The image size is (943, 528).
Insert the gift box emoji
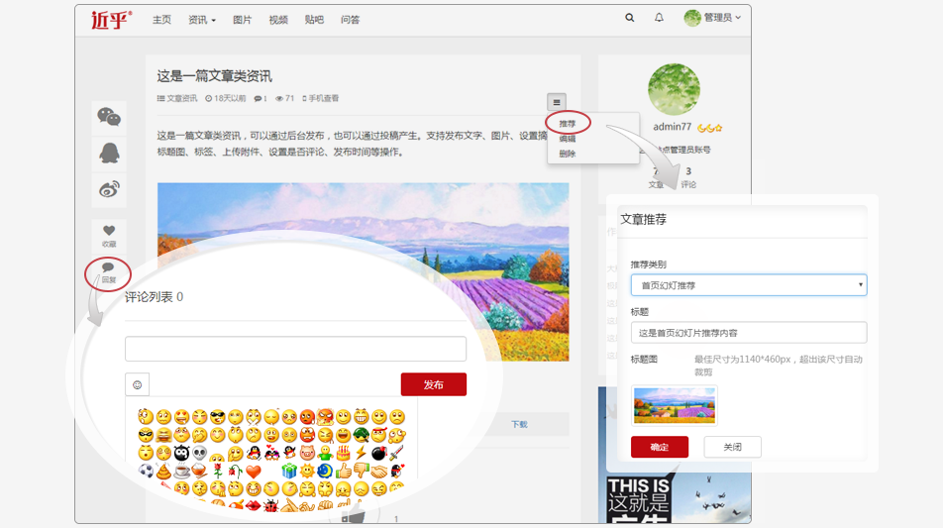tap(289, 471)
